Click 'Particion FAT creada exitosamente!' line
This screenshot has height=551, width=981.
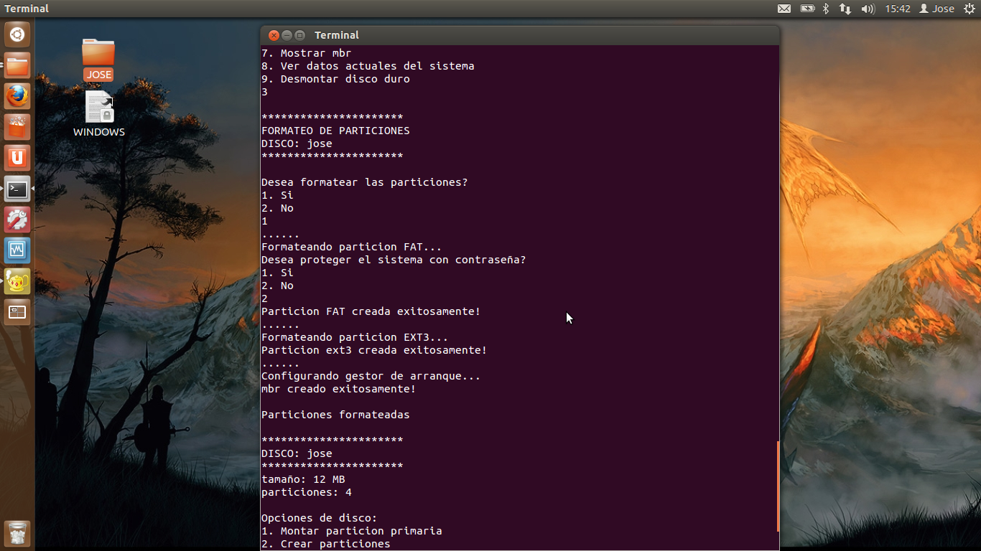(371, 311)
